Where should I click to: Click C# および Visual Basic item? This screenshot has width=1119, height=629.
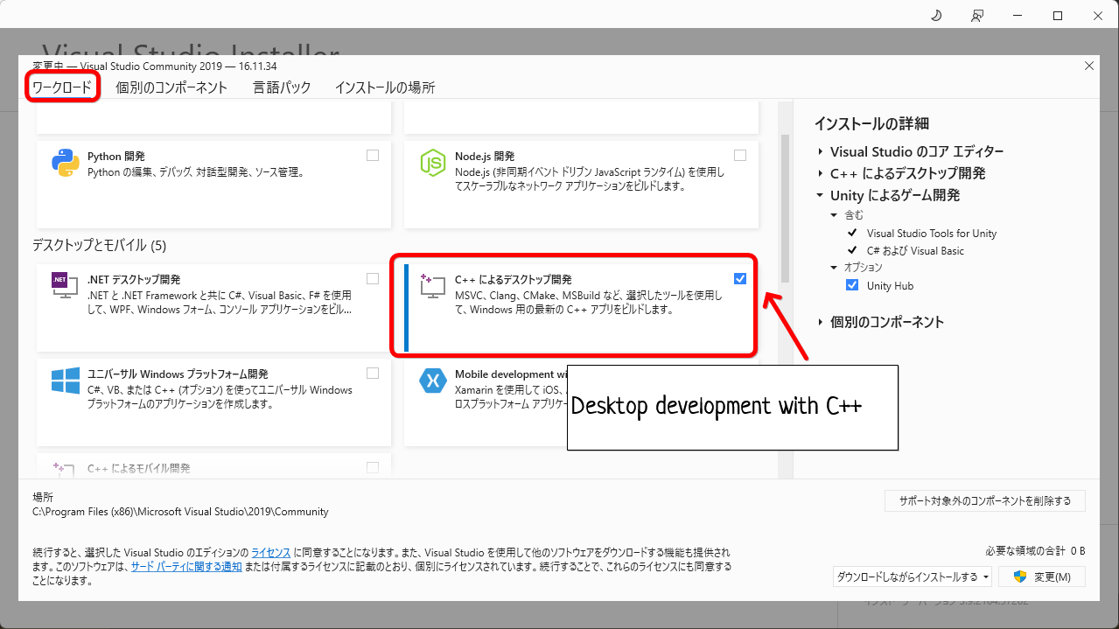pyautogui.click(x=915, y=251)
